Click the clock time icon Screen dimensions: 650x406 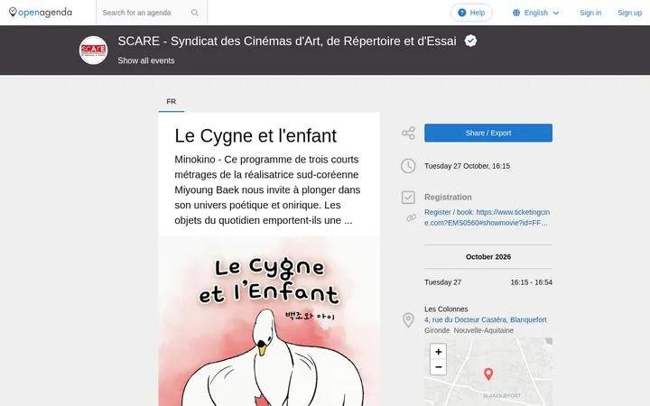408,166
